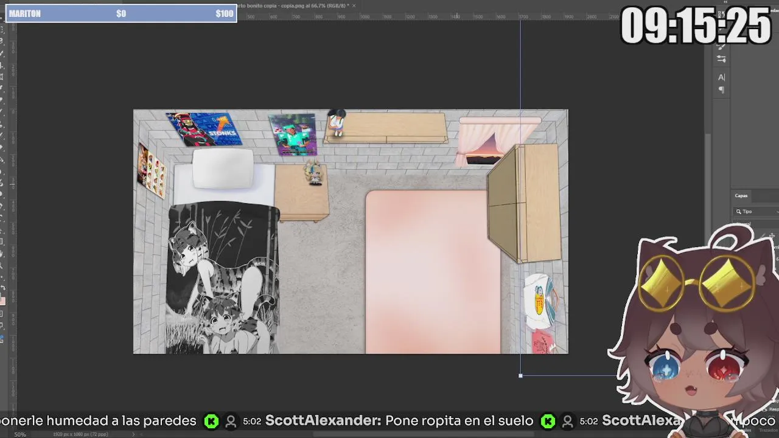Select the copia.png document tab
Viewport: 779px width, 438px height.
pos(293,5)
